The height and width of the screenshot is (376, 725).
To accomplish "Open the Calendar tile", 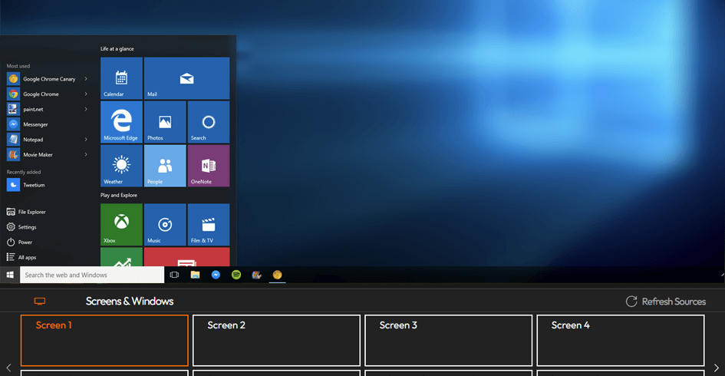I will point(121,78).
